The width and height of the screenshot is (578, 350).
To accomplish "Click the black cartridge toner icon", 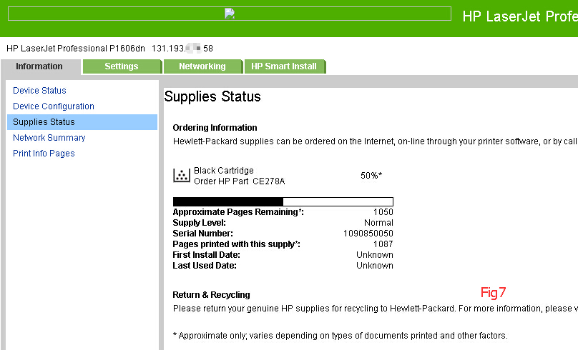I will [182, 175].
